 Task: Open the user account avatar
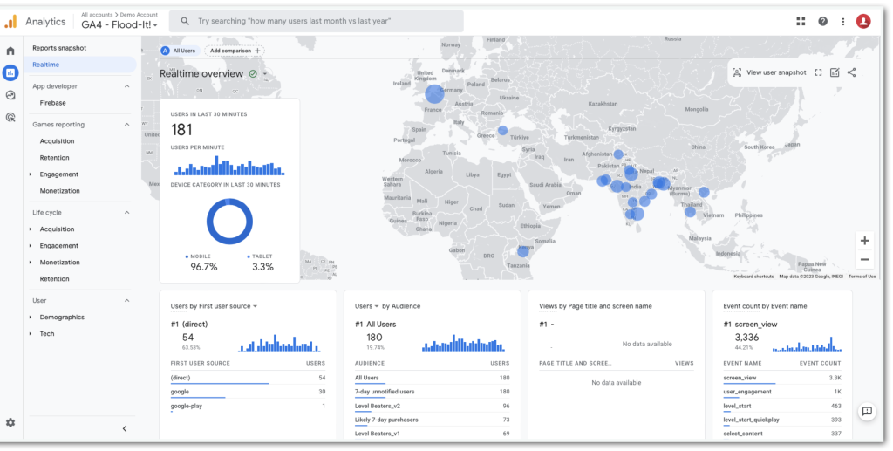pos(863,22)
